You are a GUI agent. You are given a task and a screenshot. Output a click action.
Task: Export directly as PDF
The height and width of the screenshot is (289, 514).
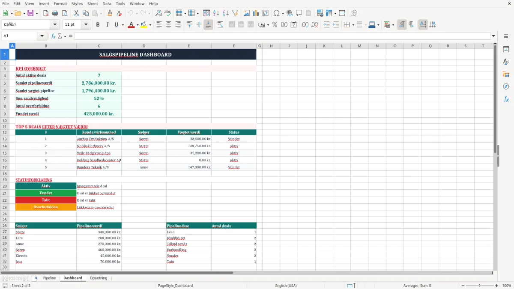46,13
